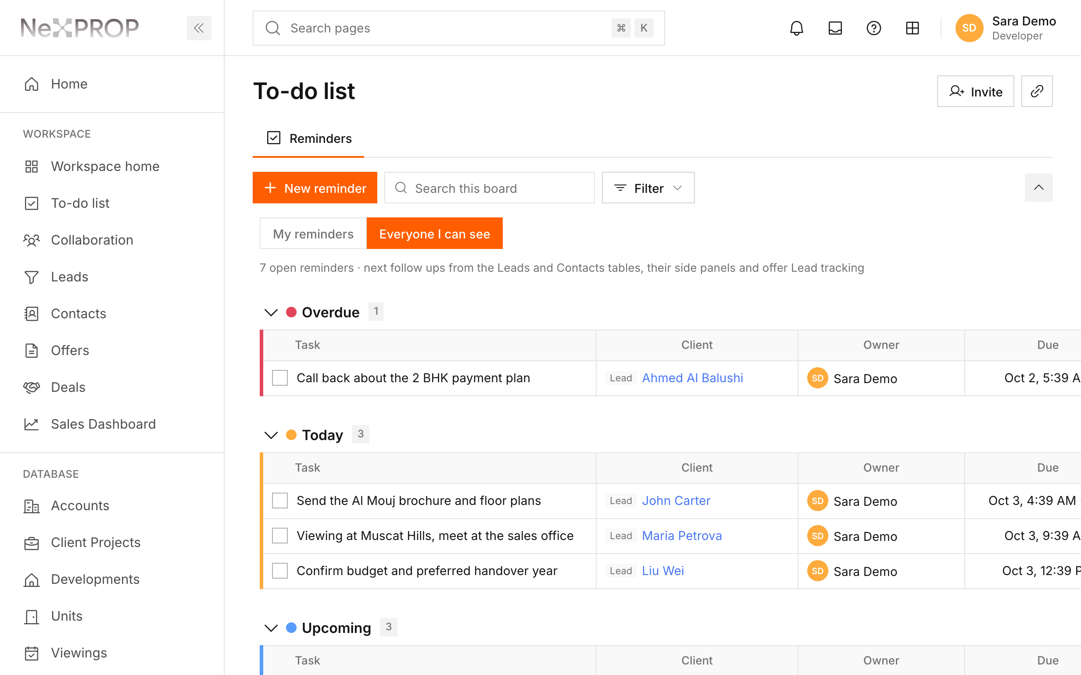Collapse the Today group
This screenshot has width=1081, height=675.
271,435
